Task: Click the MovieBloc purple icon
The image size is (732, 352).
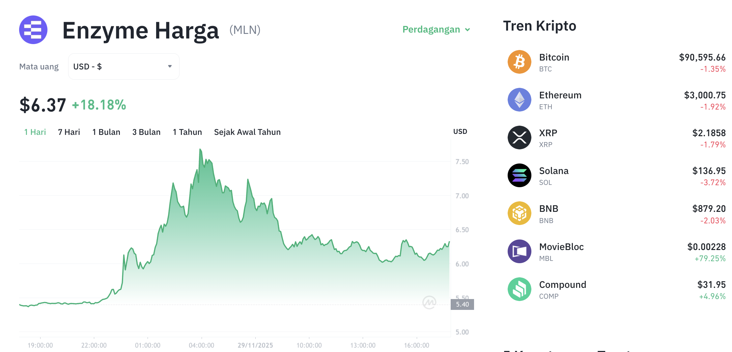Action: tap(520, 251)
